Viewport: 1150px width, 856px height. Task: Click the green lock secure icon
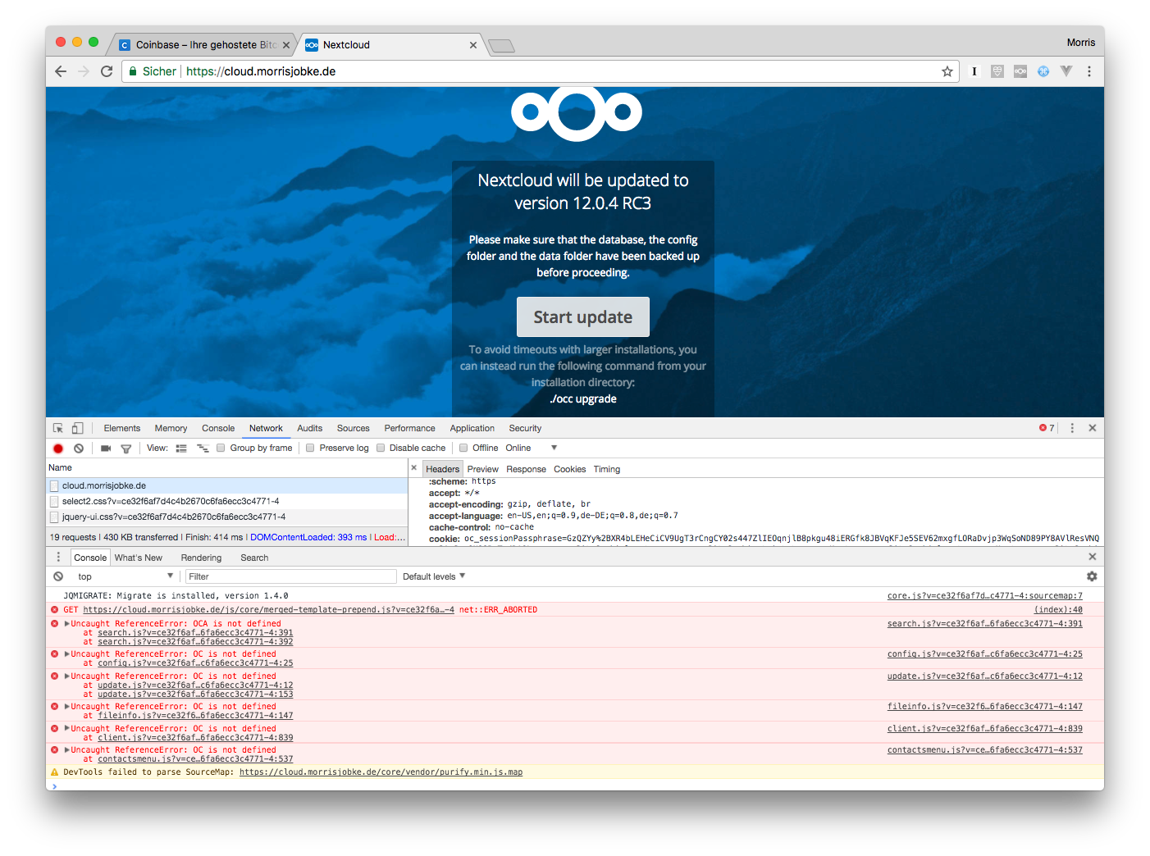point(131,71)
